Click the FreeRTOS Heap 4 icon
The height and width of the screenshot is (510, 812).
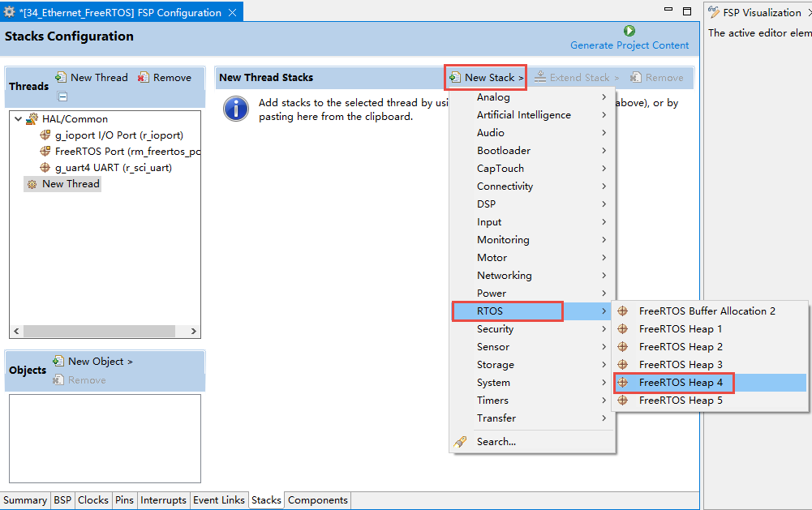coord(622,382)
